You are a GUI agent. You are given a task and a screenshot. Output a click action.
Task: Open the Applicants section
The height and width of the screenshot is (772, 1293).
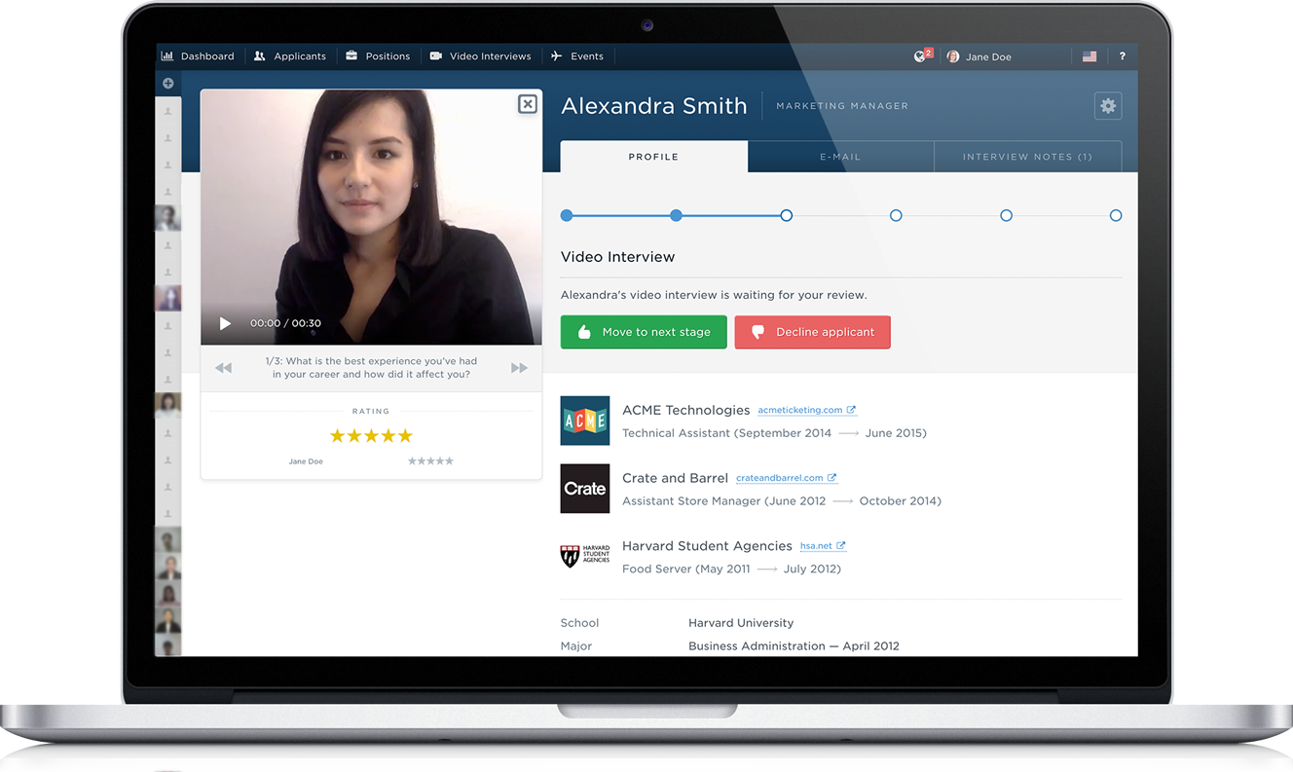tap(289, 56)
